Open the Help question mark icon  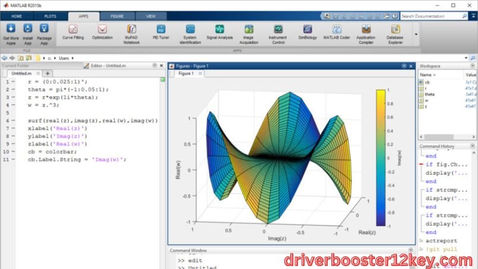[x=395, y=16]
